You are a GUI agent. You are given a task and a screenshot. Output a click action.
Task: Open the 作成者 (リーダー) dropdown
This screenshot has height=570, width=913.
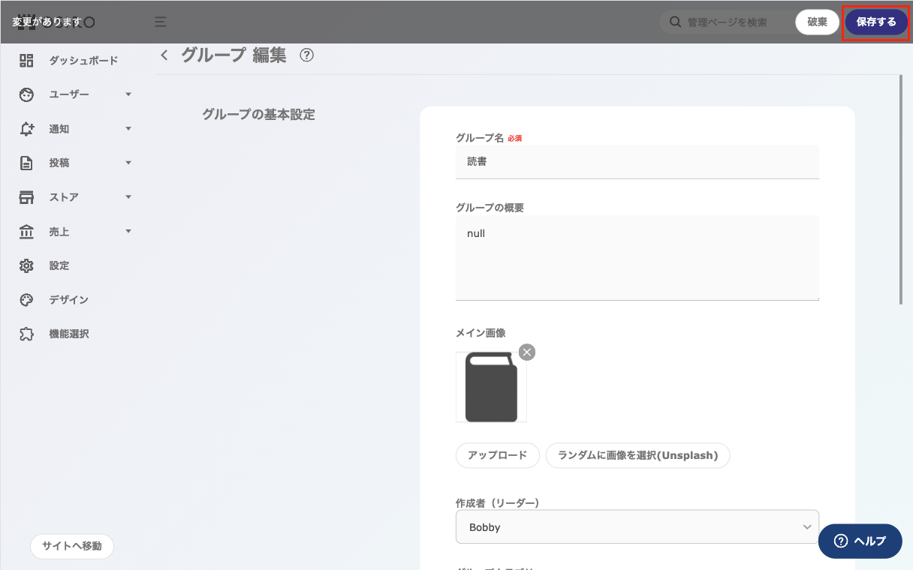click(637, 527)
